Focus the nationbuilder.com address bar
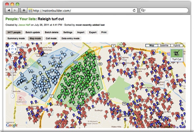194x132 pixels. (82, 11)
